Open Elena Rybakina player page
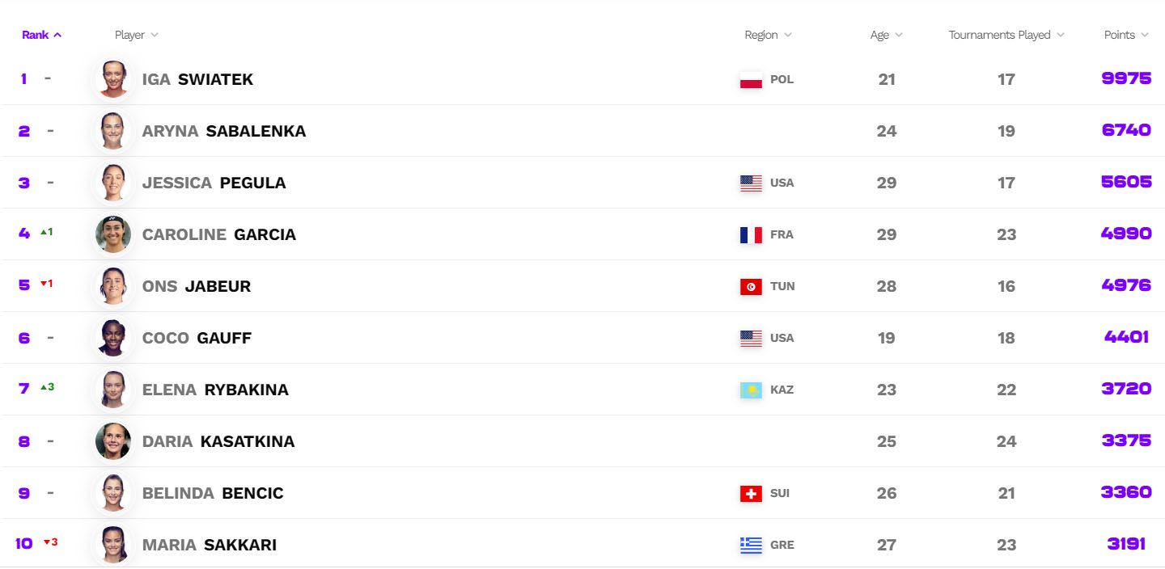The image size is (1165, 569). tap(215, 390)
